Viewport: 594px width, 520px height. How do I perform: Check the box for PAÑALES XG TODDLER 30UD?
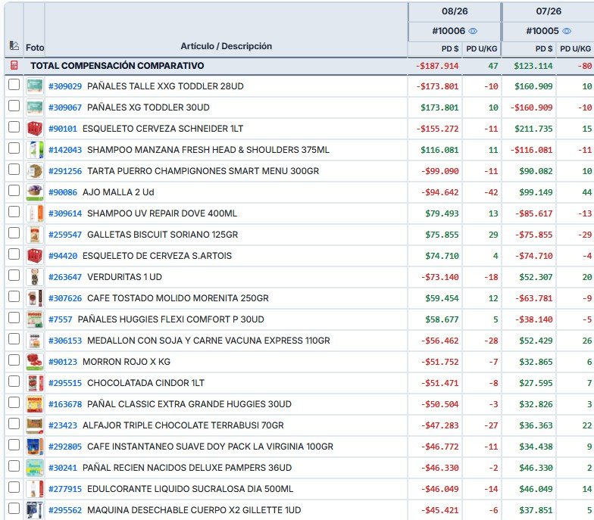pyautogui.click(x=14, y=106)
